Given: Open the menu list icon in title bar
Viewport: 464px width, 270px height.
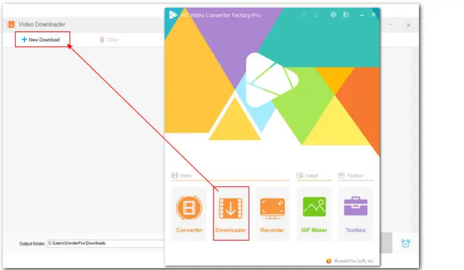Looking at the screenshot, I should (x=346, y=15).
